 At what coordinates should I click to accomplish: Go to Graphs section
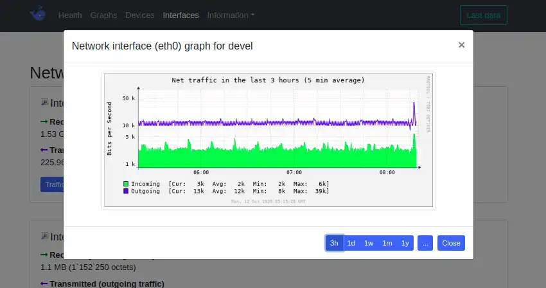[103, 15]
